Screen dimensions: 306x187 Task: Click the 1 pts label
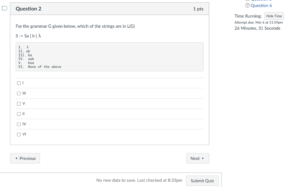tap(198, 9)
